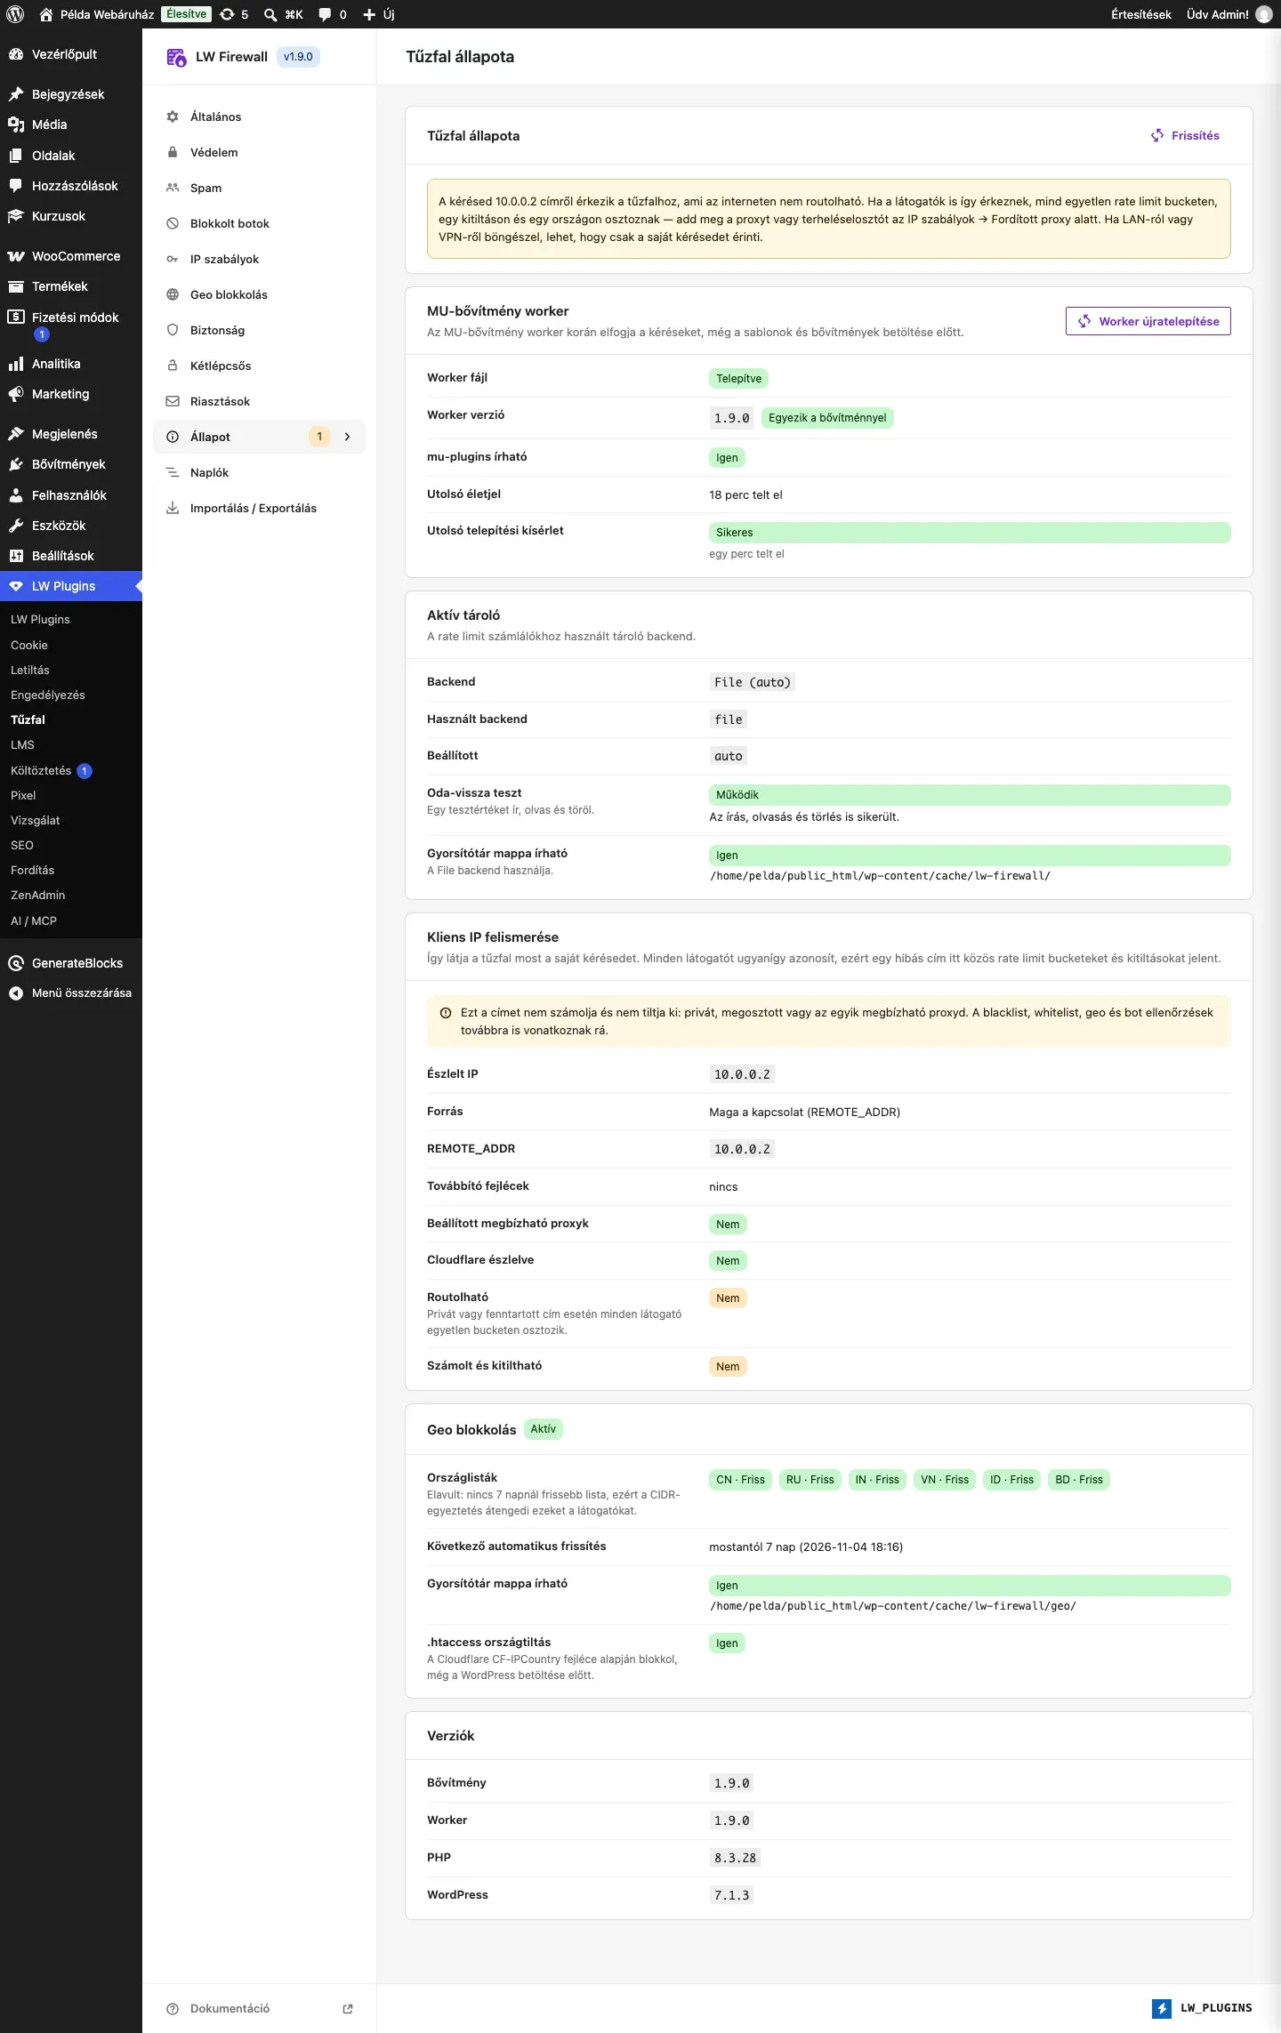The height and width of the screenshot is (2033, 1281).
Task: Click the PHP version 8.3.28
Action: [x=735, y=1858]
